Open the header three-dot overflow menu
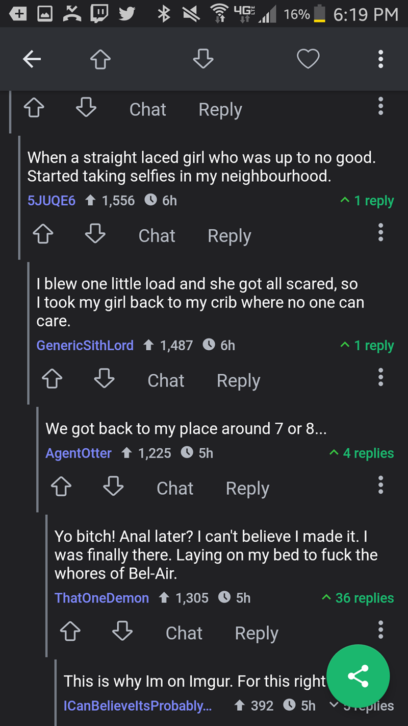Viewport: 408px width, 726px height. point(380,60)
